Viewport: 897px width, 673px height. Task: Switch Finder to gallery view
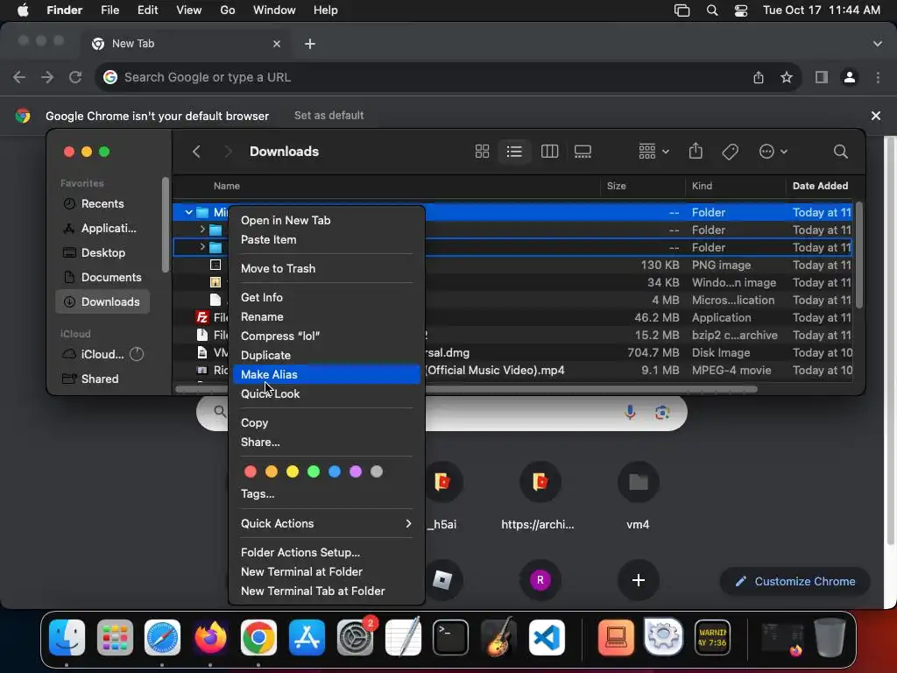coord(583,152)
